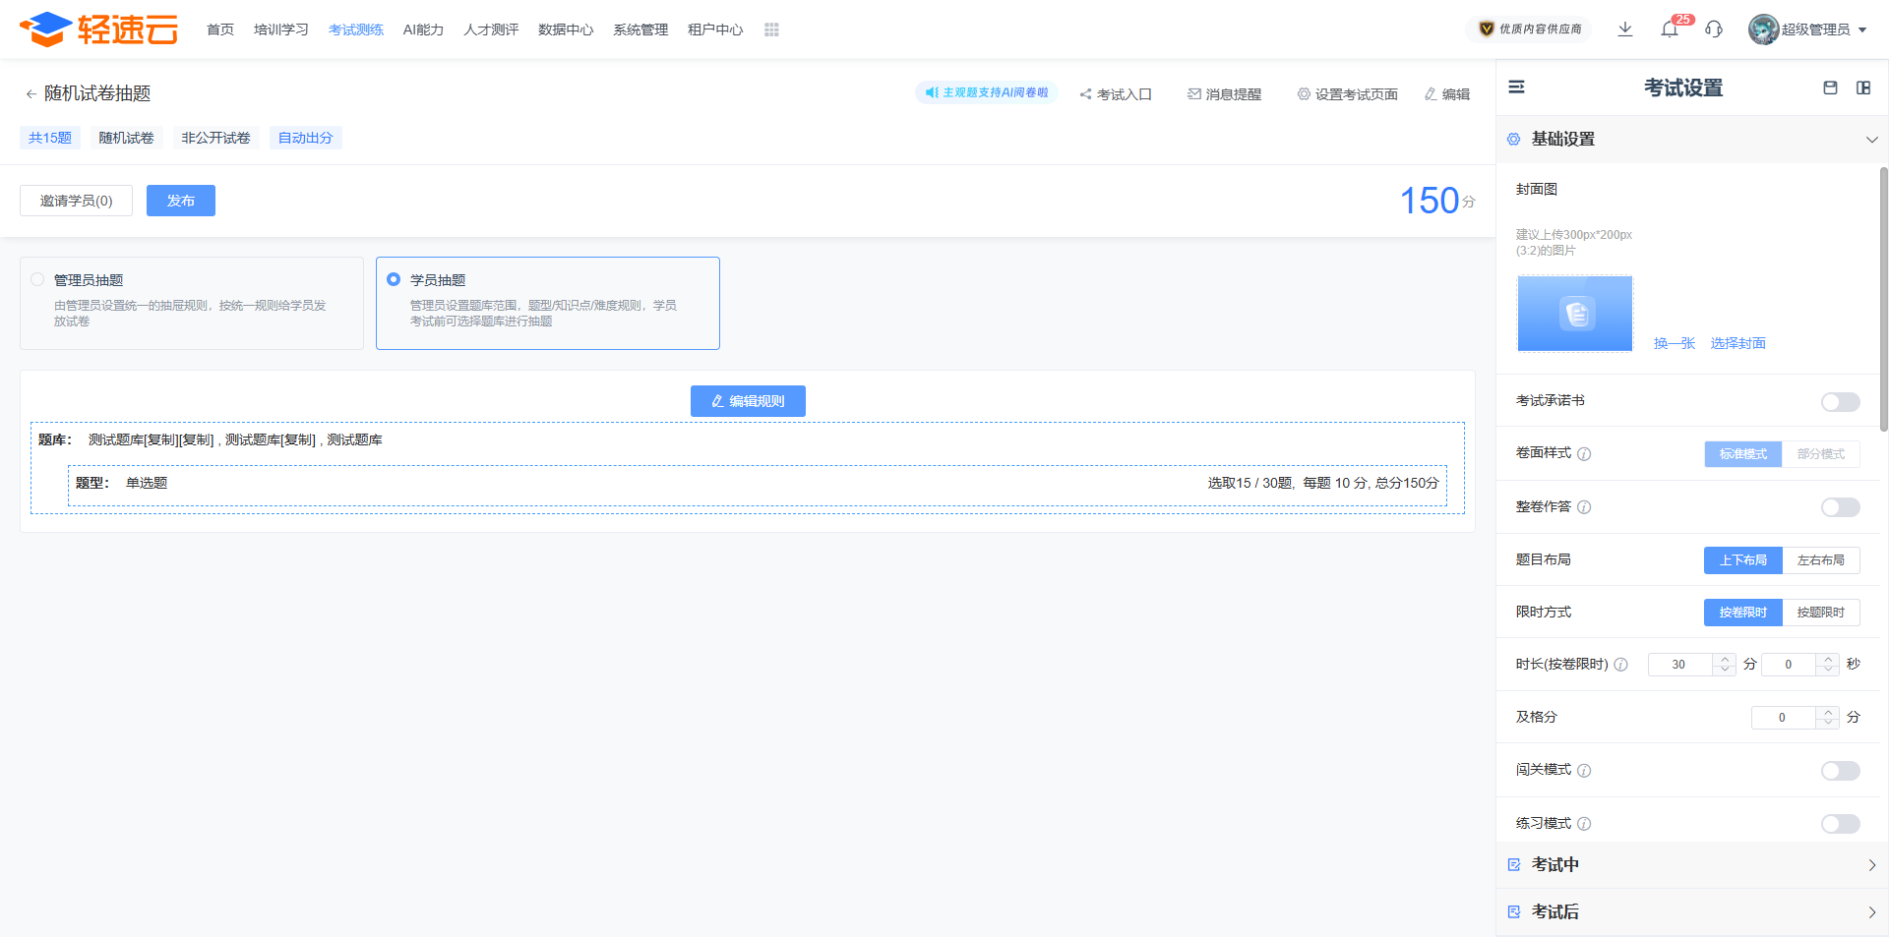Click the 编辑规则 button
The image size is (1889, 937).
point(748,401)
